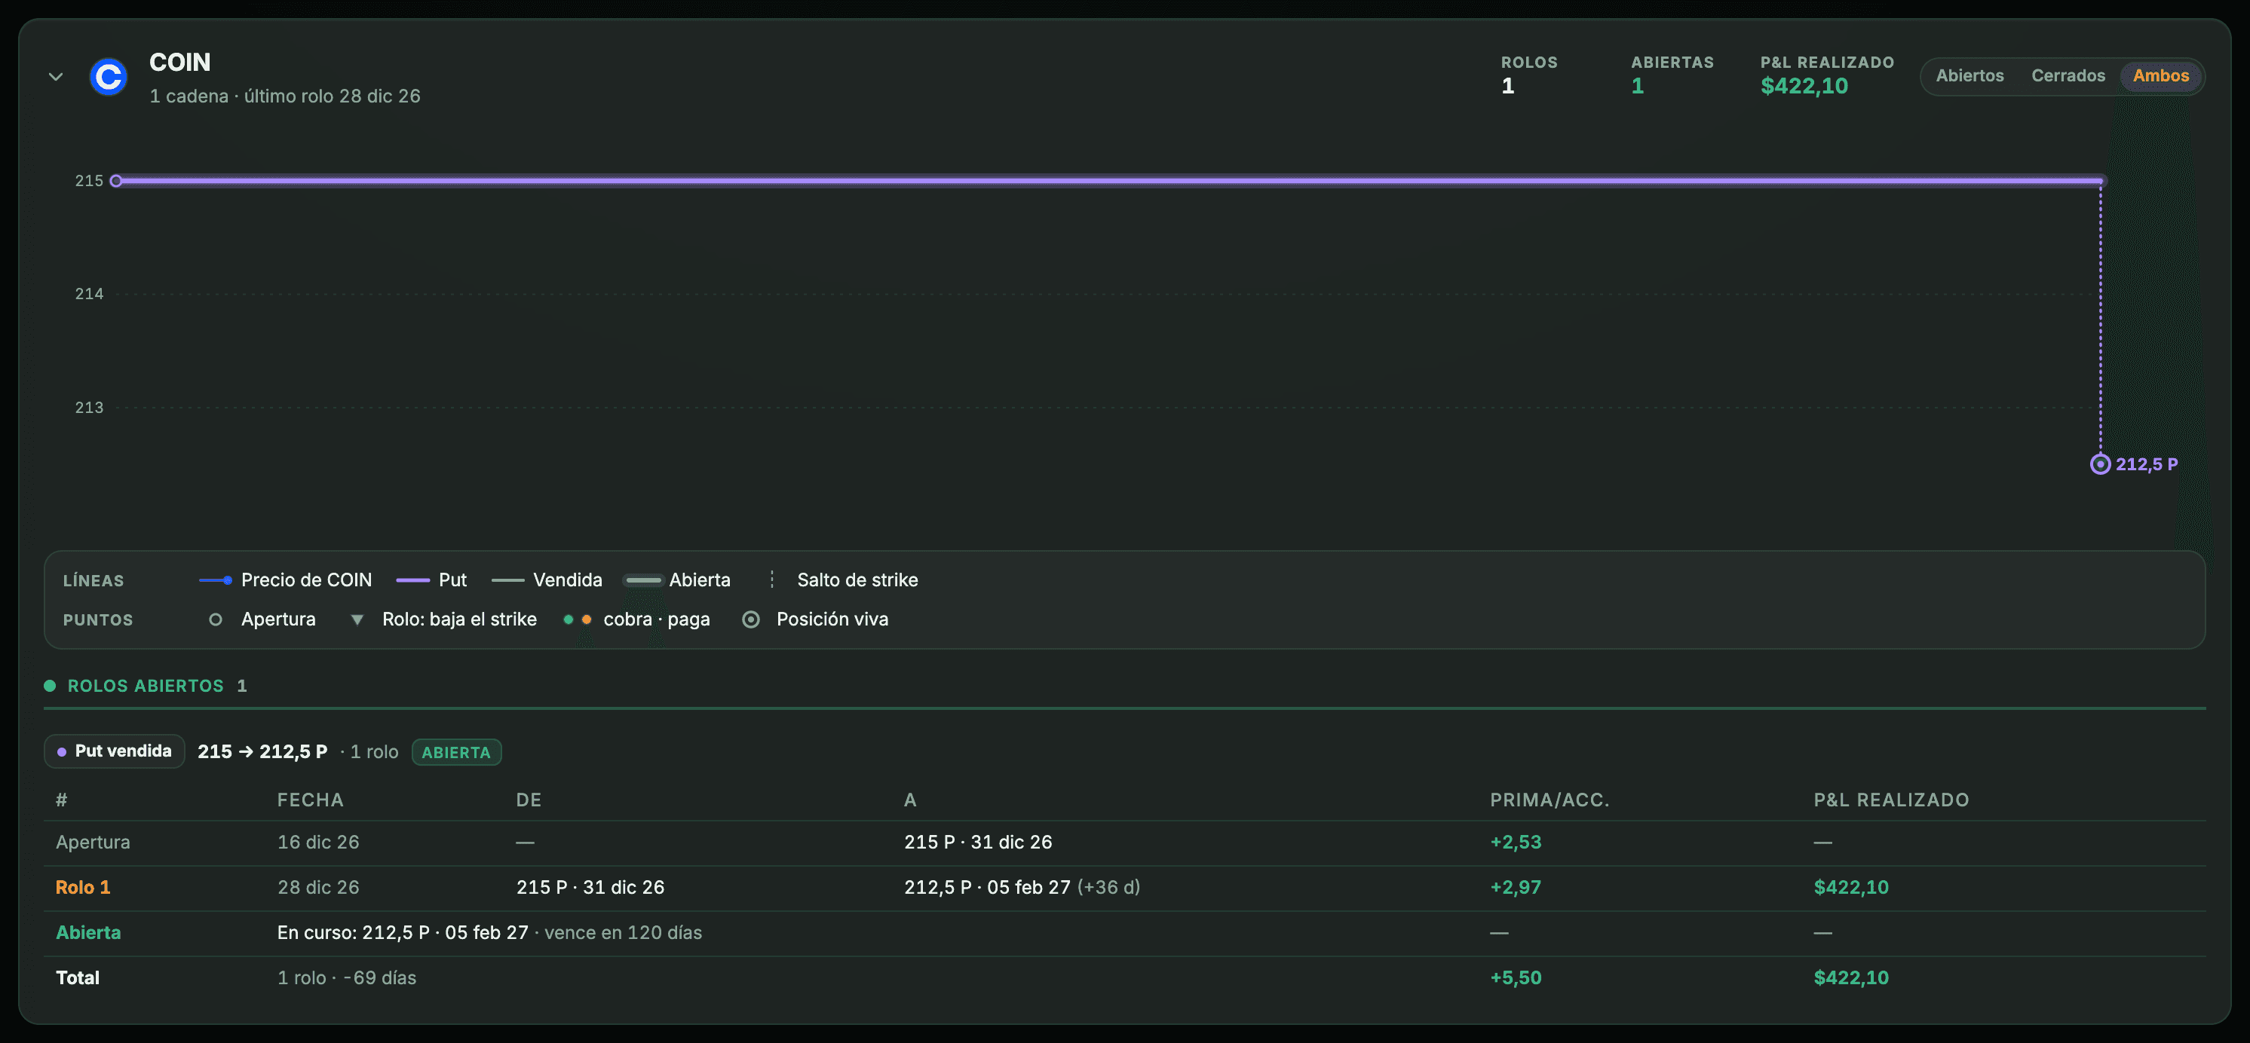The width and height of the screenshot is (2250, 1043).
Task: Click the Apertura circle legend icon
Action: tap(216, 619)
